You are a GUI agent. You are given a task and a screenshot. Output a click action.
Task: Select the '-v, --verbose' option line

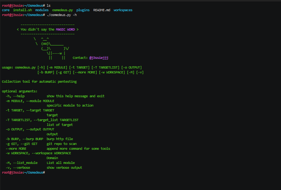18,168
